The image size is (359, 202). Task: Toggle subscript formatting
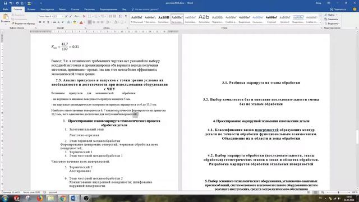tap(58, 22)
